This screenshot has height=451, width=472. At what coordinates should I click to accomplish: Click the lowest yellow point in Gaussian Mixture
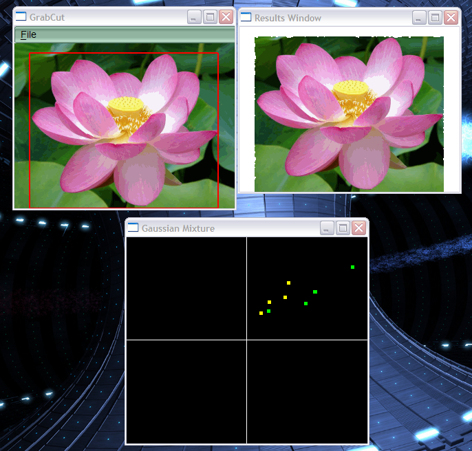click(261, 313)
